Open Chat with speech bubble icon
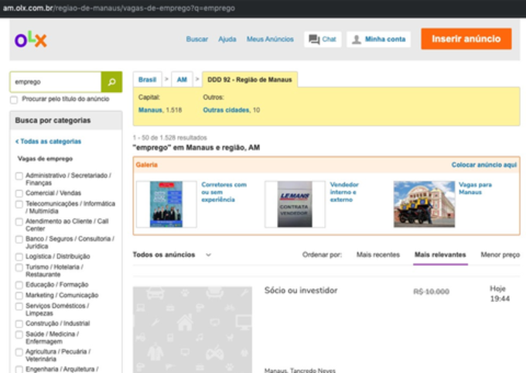The width and height of the screenshot is (526, 373). (323, 39)
